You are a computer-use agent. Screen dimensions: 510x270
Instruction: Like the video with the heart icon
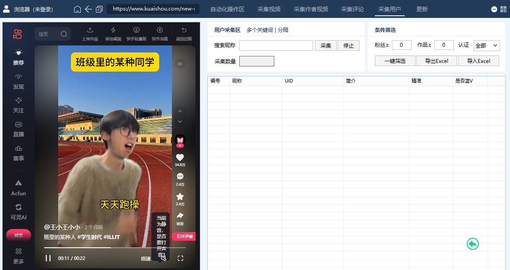180,158
